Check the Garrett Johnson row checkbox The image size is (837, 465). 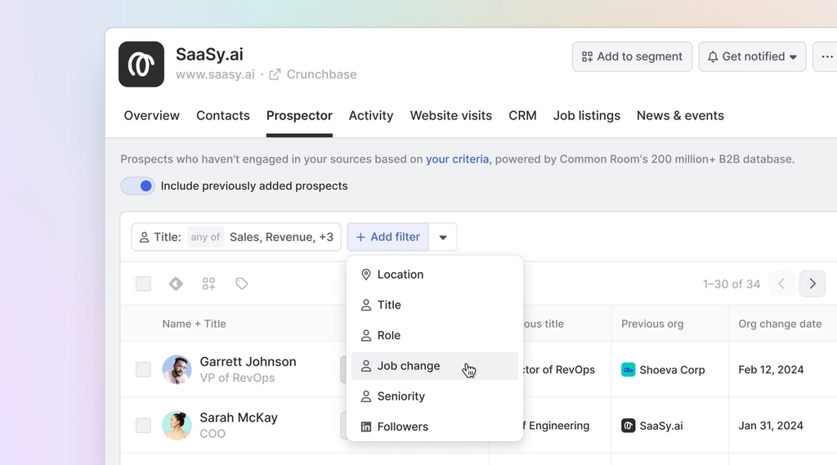pos(143,369)
